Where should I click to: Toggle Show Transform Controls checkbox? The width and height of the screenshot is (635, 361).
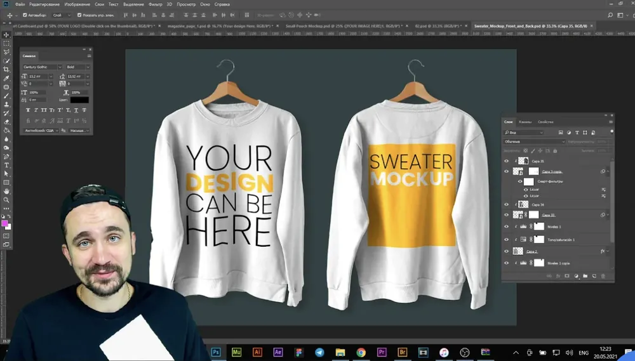(x=79, y=15)
